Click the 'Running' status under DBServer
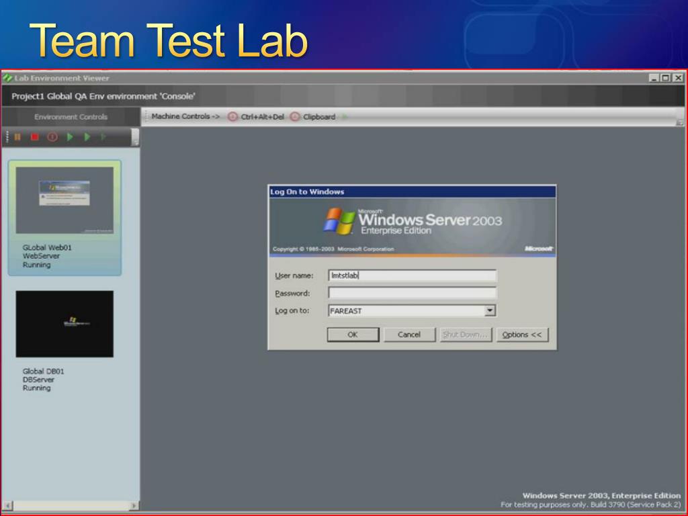The image size is (688, 516). 37,388
